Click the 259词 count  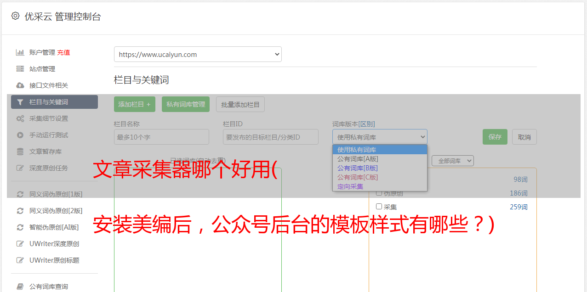click(519, 207)
